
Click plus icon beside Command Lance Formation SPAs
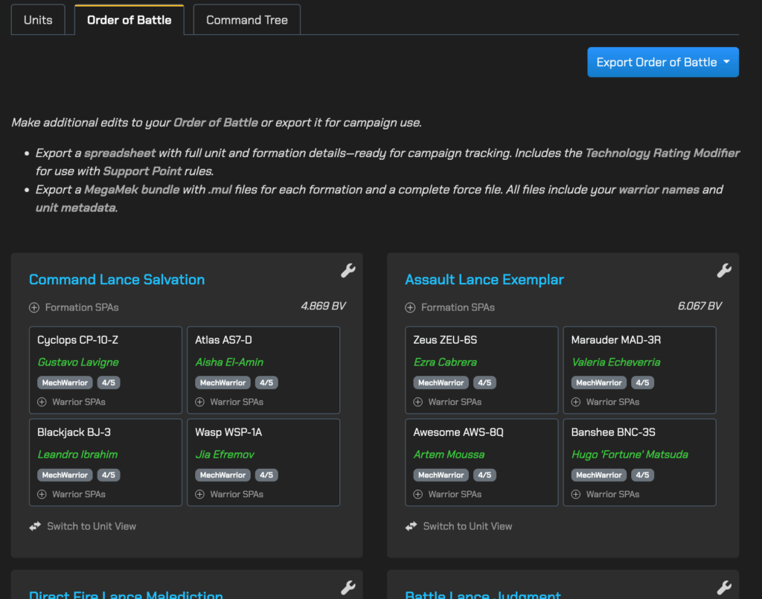coord(34,307)
